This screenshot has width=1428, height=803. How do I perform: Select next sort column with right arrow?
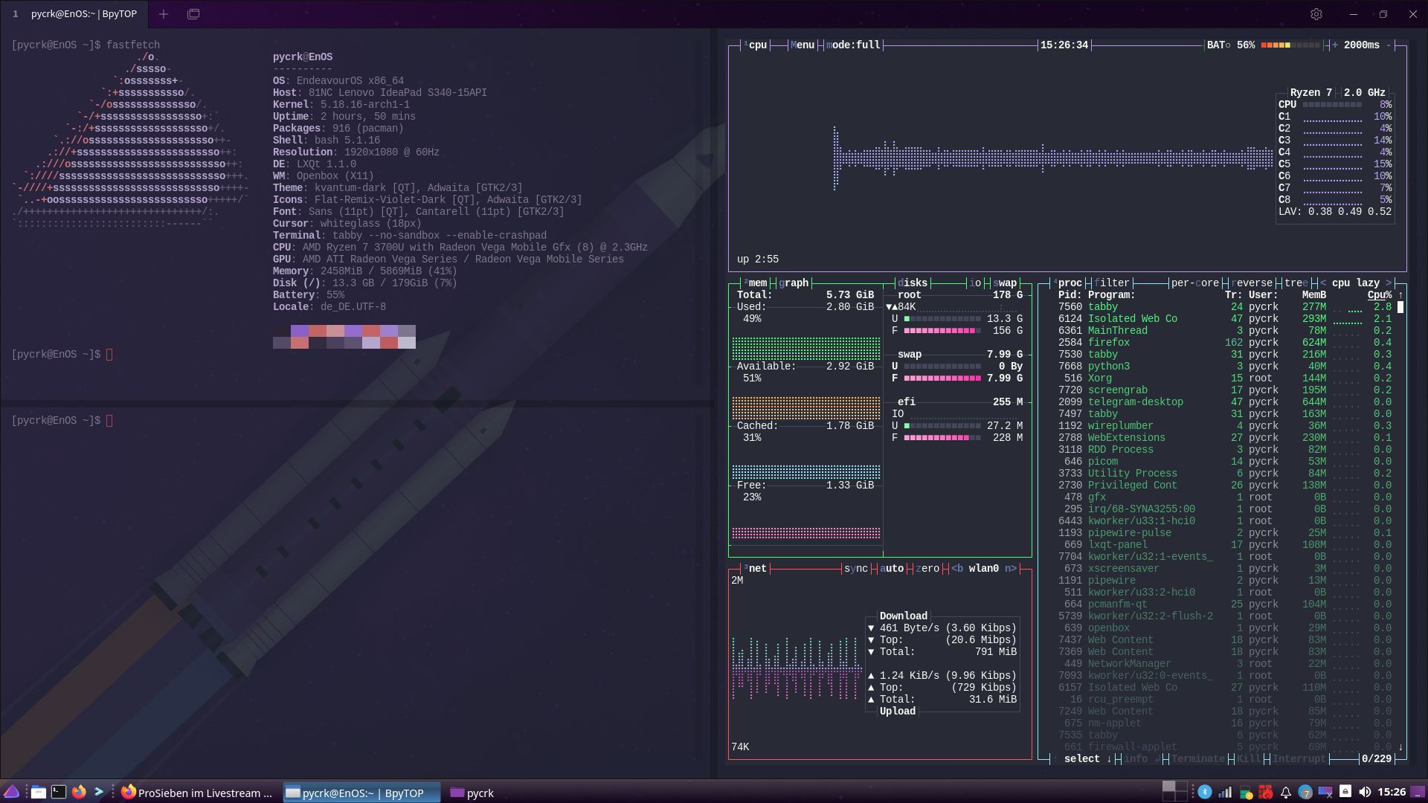tap(1389, 283)
